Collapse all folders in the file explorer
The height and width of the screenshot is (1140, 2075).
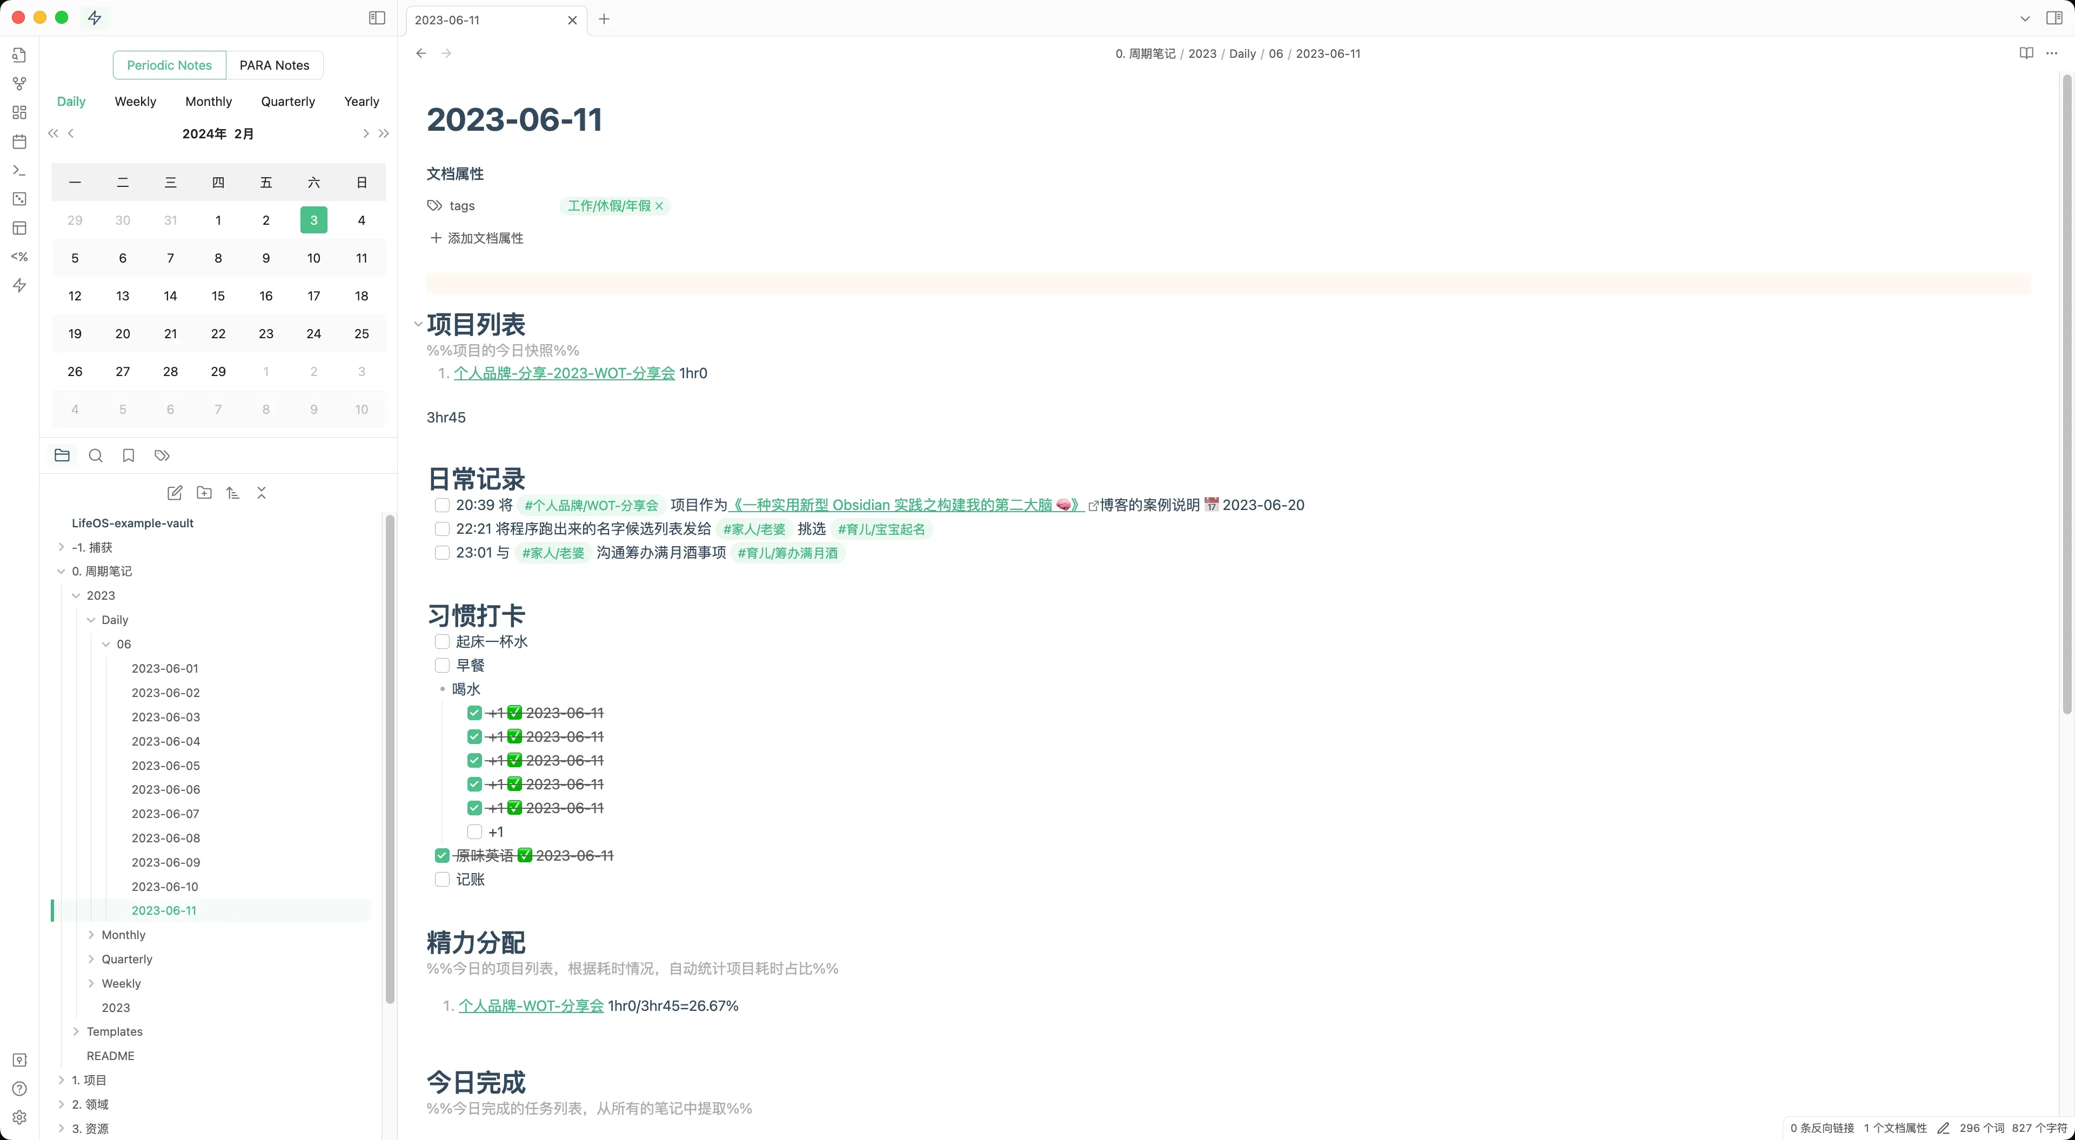click(261, 492)
